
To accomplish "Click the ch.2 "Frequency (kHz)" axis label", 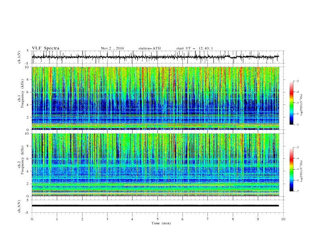I will pyautogui.click(x=23, y=160).
